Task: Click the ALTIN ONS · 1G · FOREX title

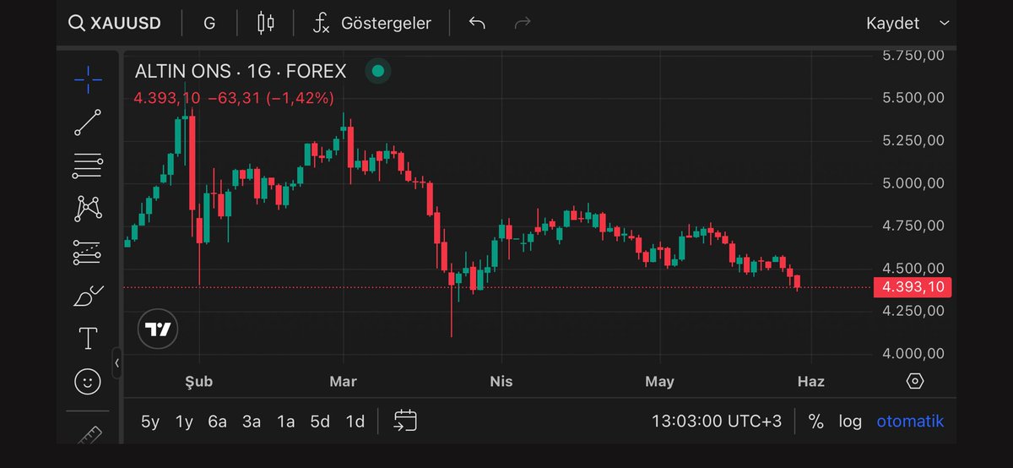Action: point(241,71)
